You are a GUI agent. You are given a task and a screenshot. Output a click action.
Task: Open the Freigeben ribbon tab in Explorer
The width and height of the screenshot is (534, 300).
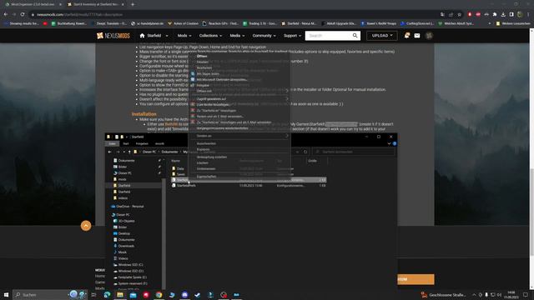(x=142, y=143)
